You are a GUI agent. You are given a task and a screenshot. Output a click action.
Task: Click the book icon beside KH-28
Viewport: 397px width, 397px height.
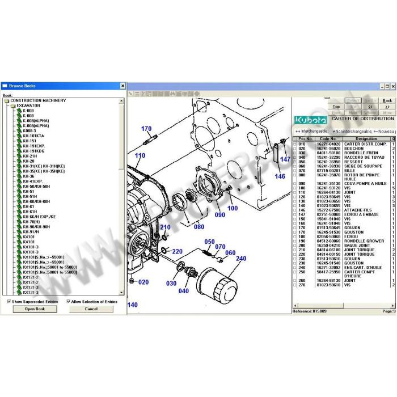click(x=19, y=161)
